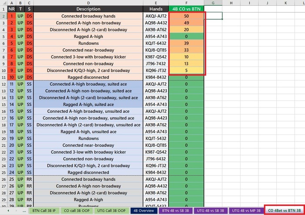Click the sheet-tabs ellipsis button
This screenshot has height=215, width=305.
click(x=24, y=211)
